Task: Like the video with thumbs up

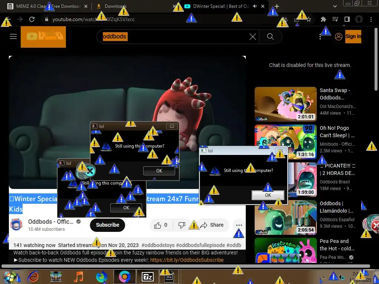Action: (x=158, y=225)
